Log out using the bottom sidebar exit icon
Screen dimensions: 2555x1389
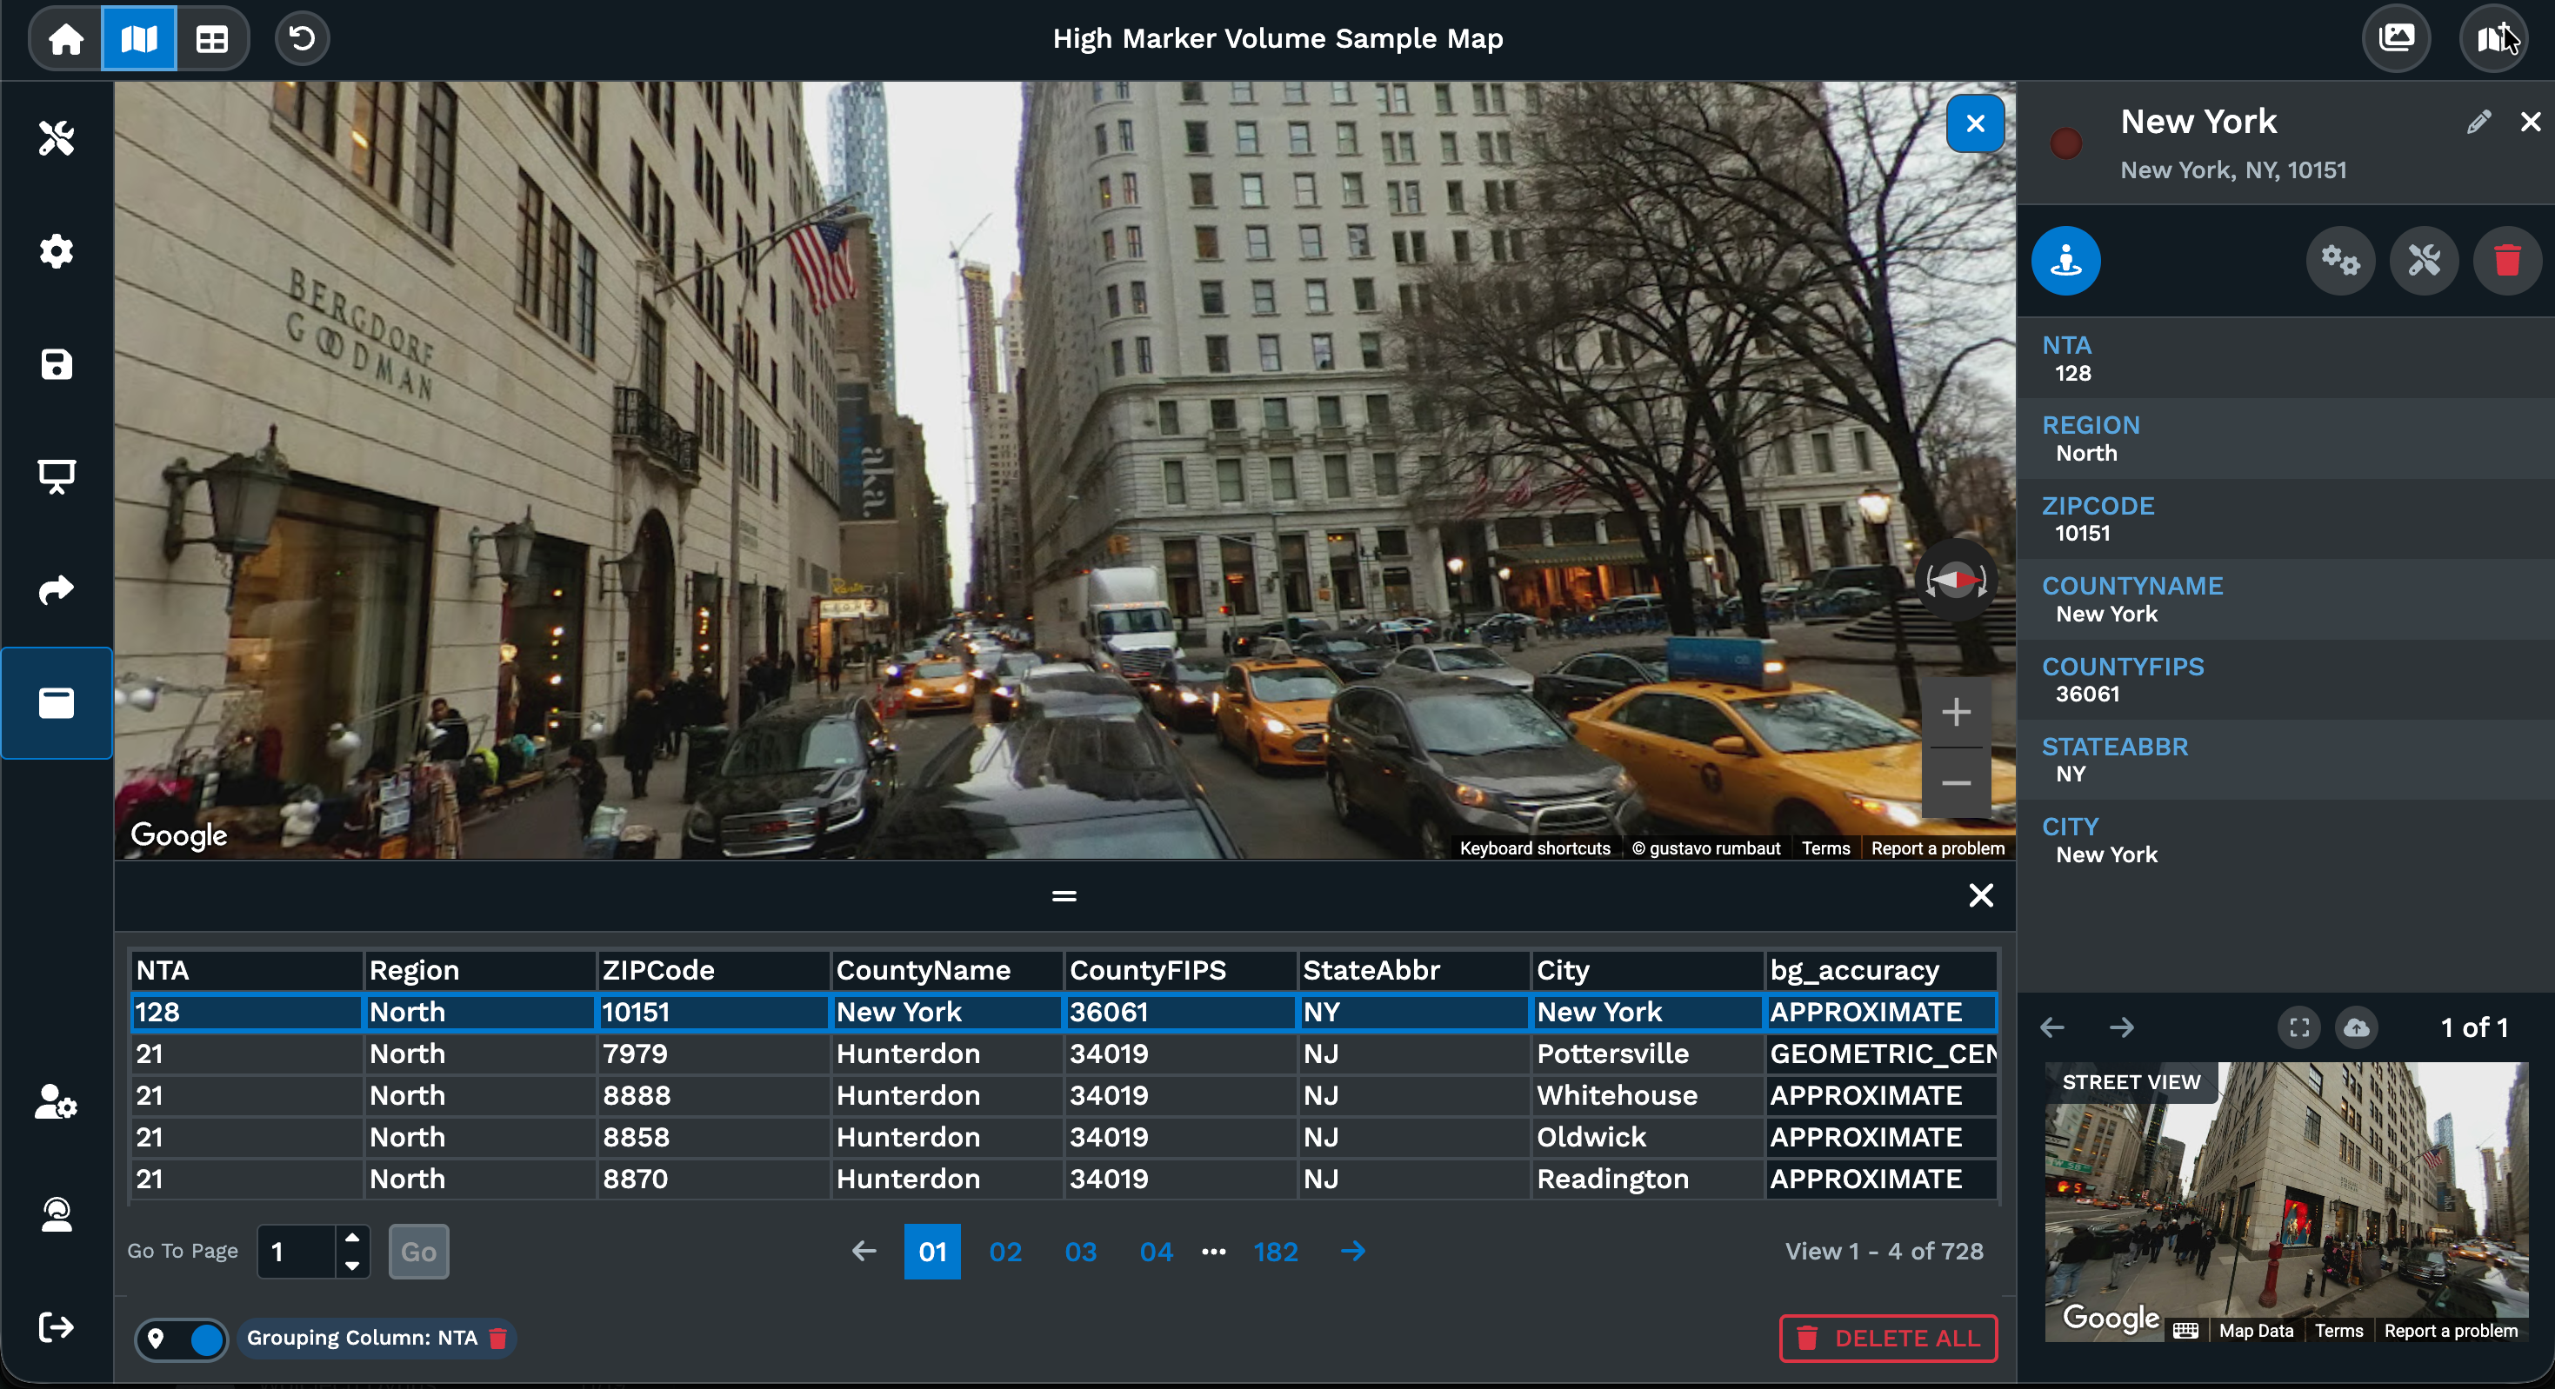click(x=57, y=1327)
